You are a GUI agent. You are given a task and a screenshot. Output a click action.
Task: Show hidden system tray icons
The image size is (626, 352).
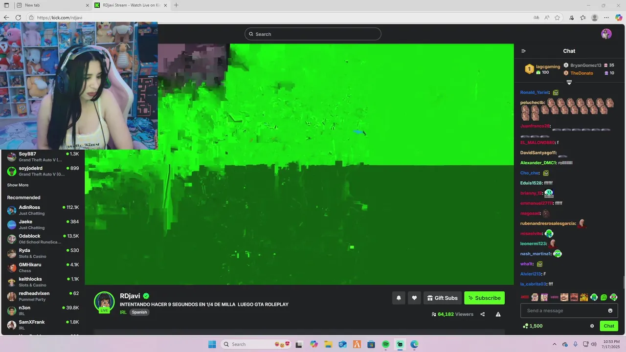[554, 344]
